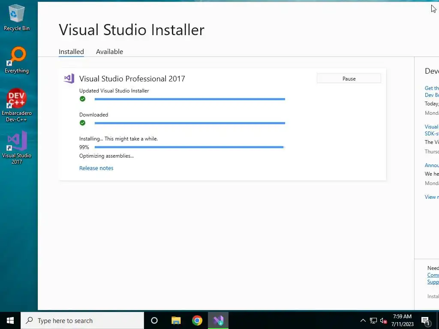Click the muted speaker volume icon
The image size is (439, 329).
(383, 320)
